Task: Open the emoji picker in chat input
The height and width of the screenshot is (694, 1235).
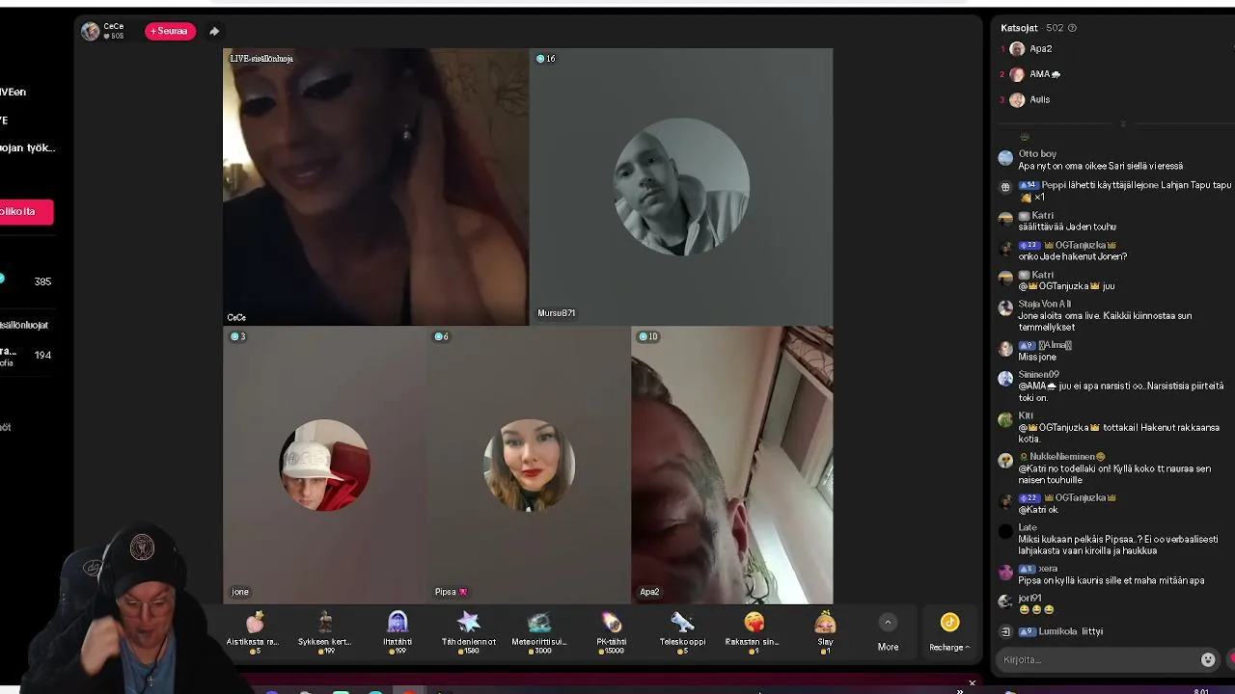Action: tap(1208, 659)
